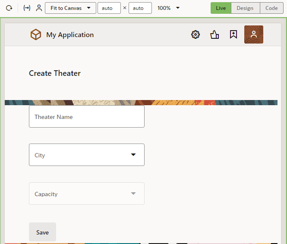Open the 100% zoom dropdown
Screen dimensions: 287x244
[x=168, y=8]
